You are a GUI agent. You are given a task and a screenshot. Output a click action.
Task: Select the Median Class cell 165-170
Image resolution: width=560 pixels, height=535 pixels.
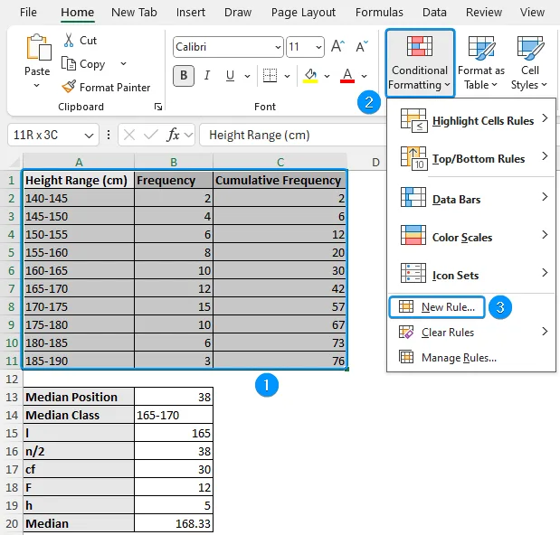pos(174,415)
